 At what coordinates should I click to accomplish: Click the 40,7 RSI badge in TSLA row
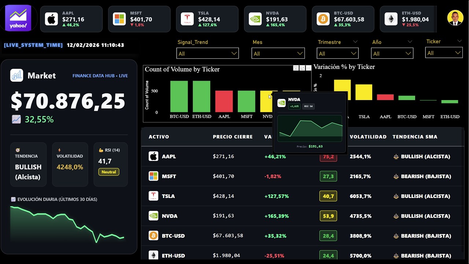pos(328,196)
